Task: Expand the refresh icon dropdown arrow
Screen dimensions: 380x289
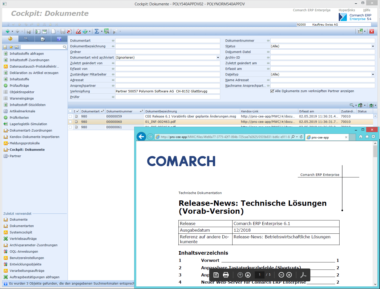Action: pos(90,31)
